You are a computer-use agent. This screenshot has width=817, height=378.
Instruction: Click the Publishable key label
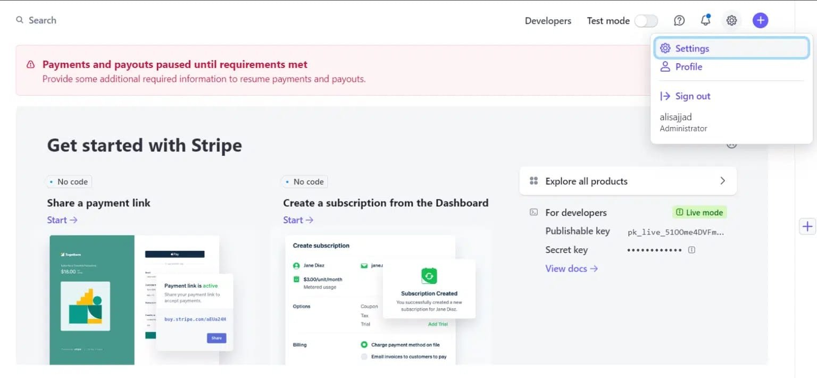pyautogui.click(x=578, y=231)
